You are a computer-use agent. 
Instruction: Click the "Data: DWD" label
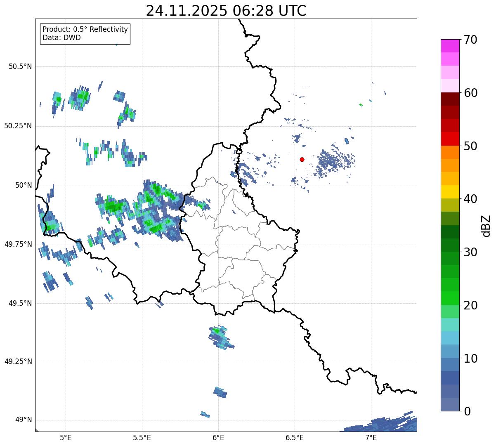62,38
